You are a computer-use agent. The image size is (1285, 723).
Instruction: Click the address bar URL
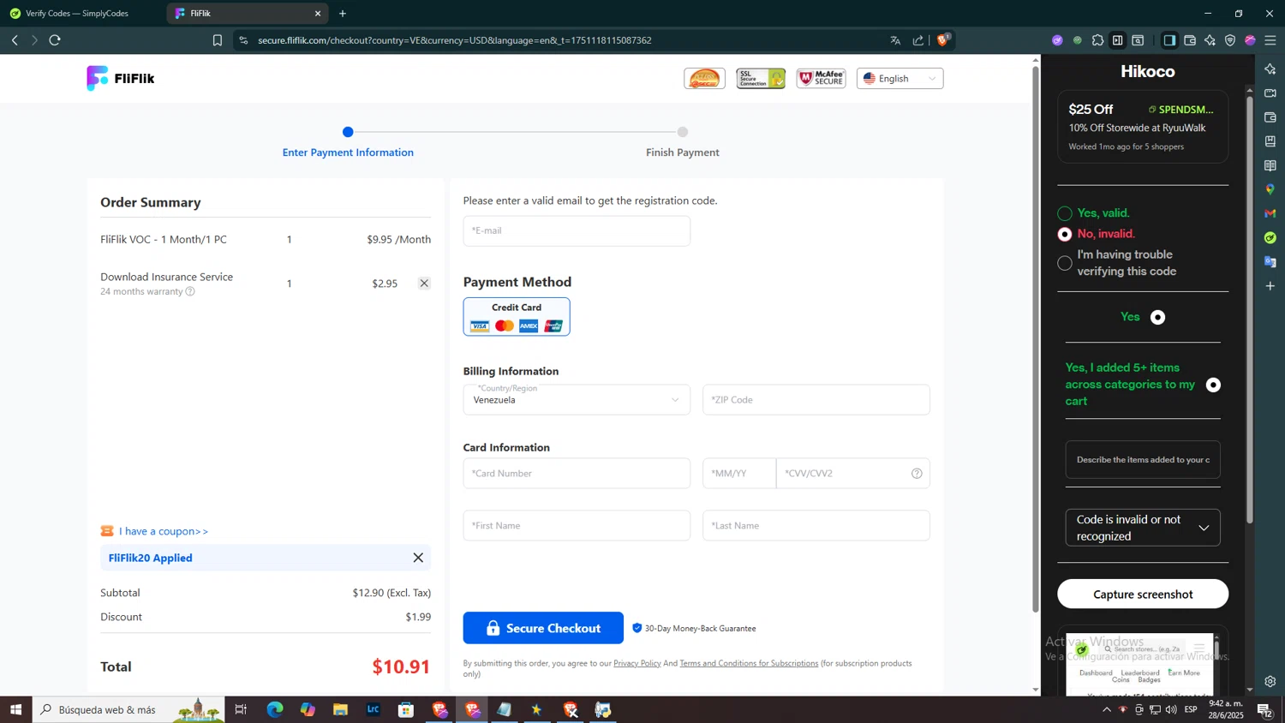click(x=455, y=40)
